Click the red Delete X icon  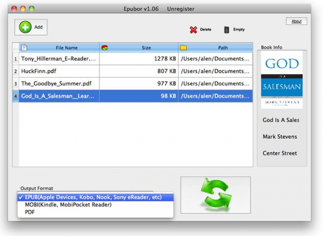pos(193,30)
